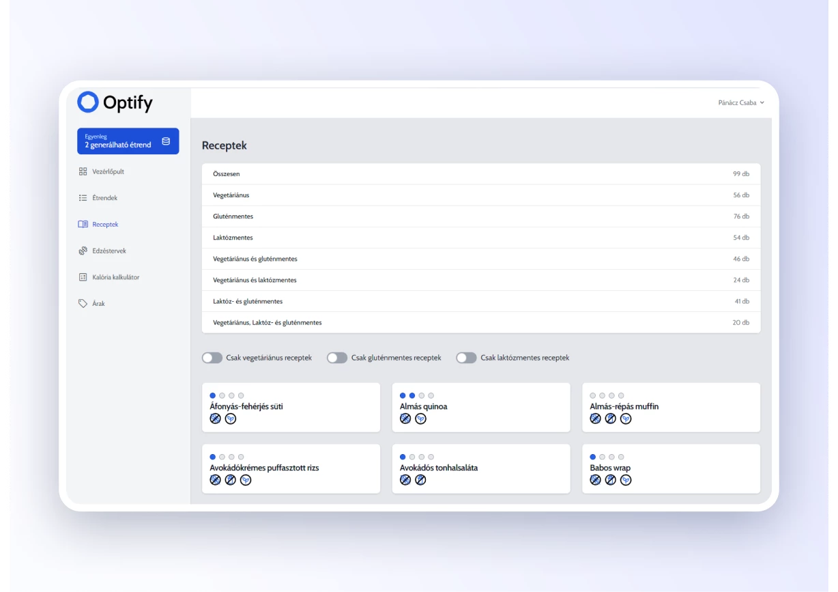Open the Áfonyás-fehérjés süti recipe card
This screenshot has height=592, width=838.
click(x=291, y=408)
